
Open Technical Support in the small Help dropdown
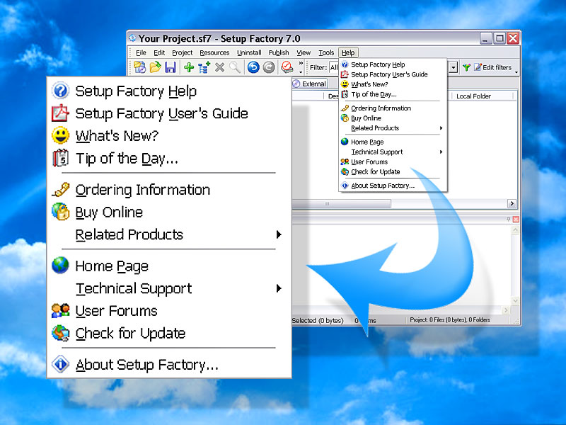(x=393, y=152)
